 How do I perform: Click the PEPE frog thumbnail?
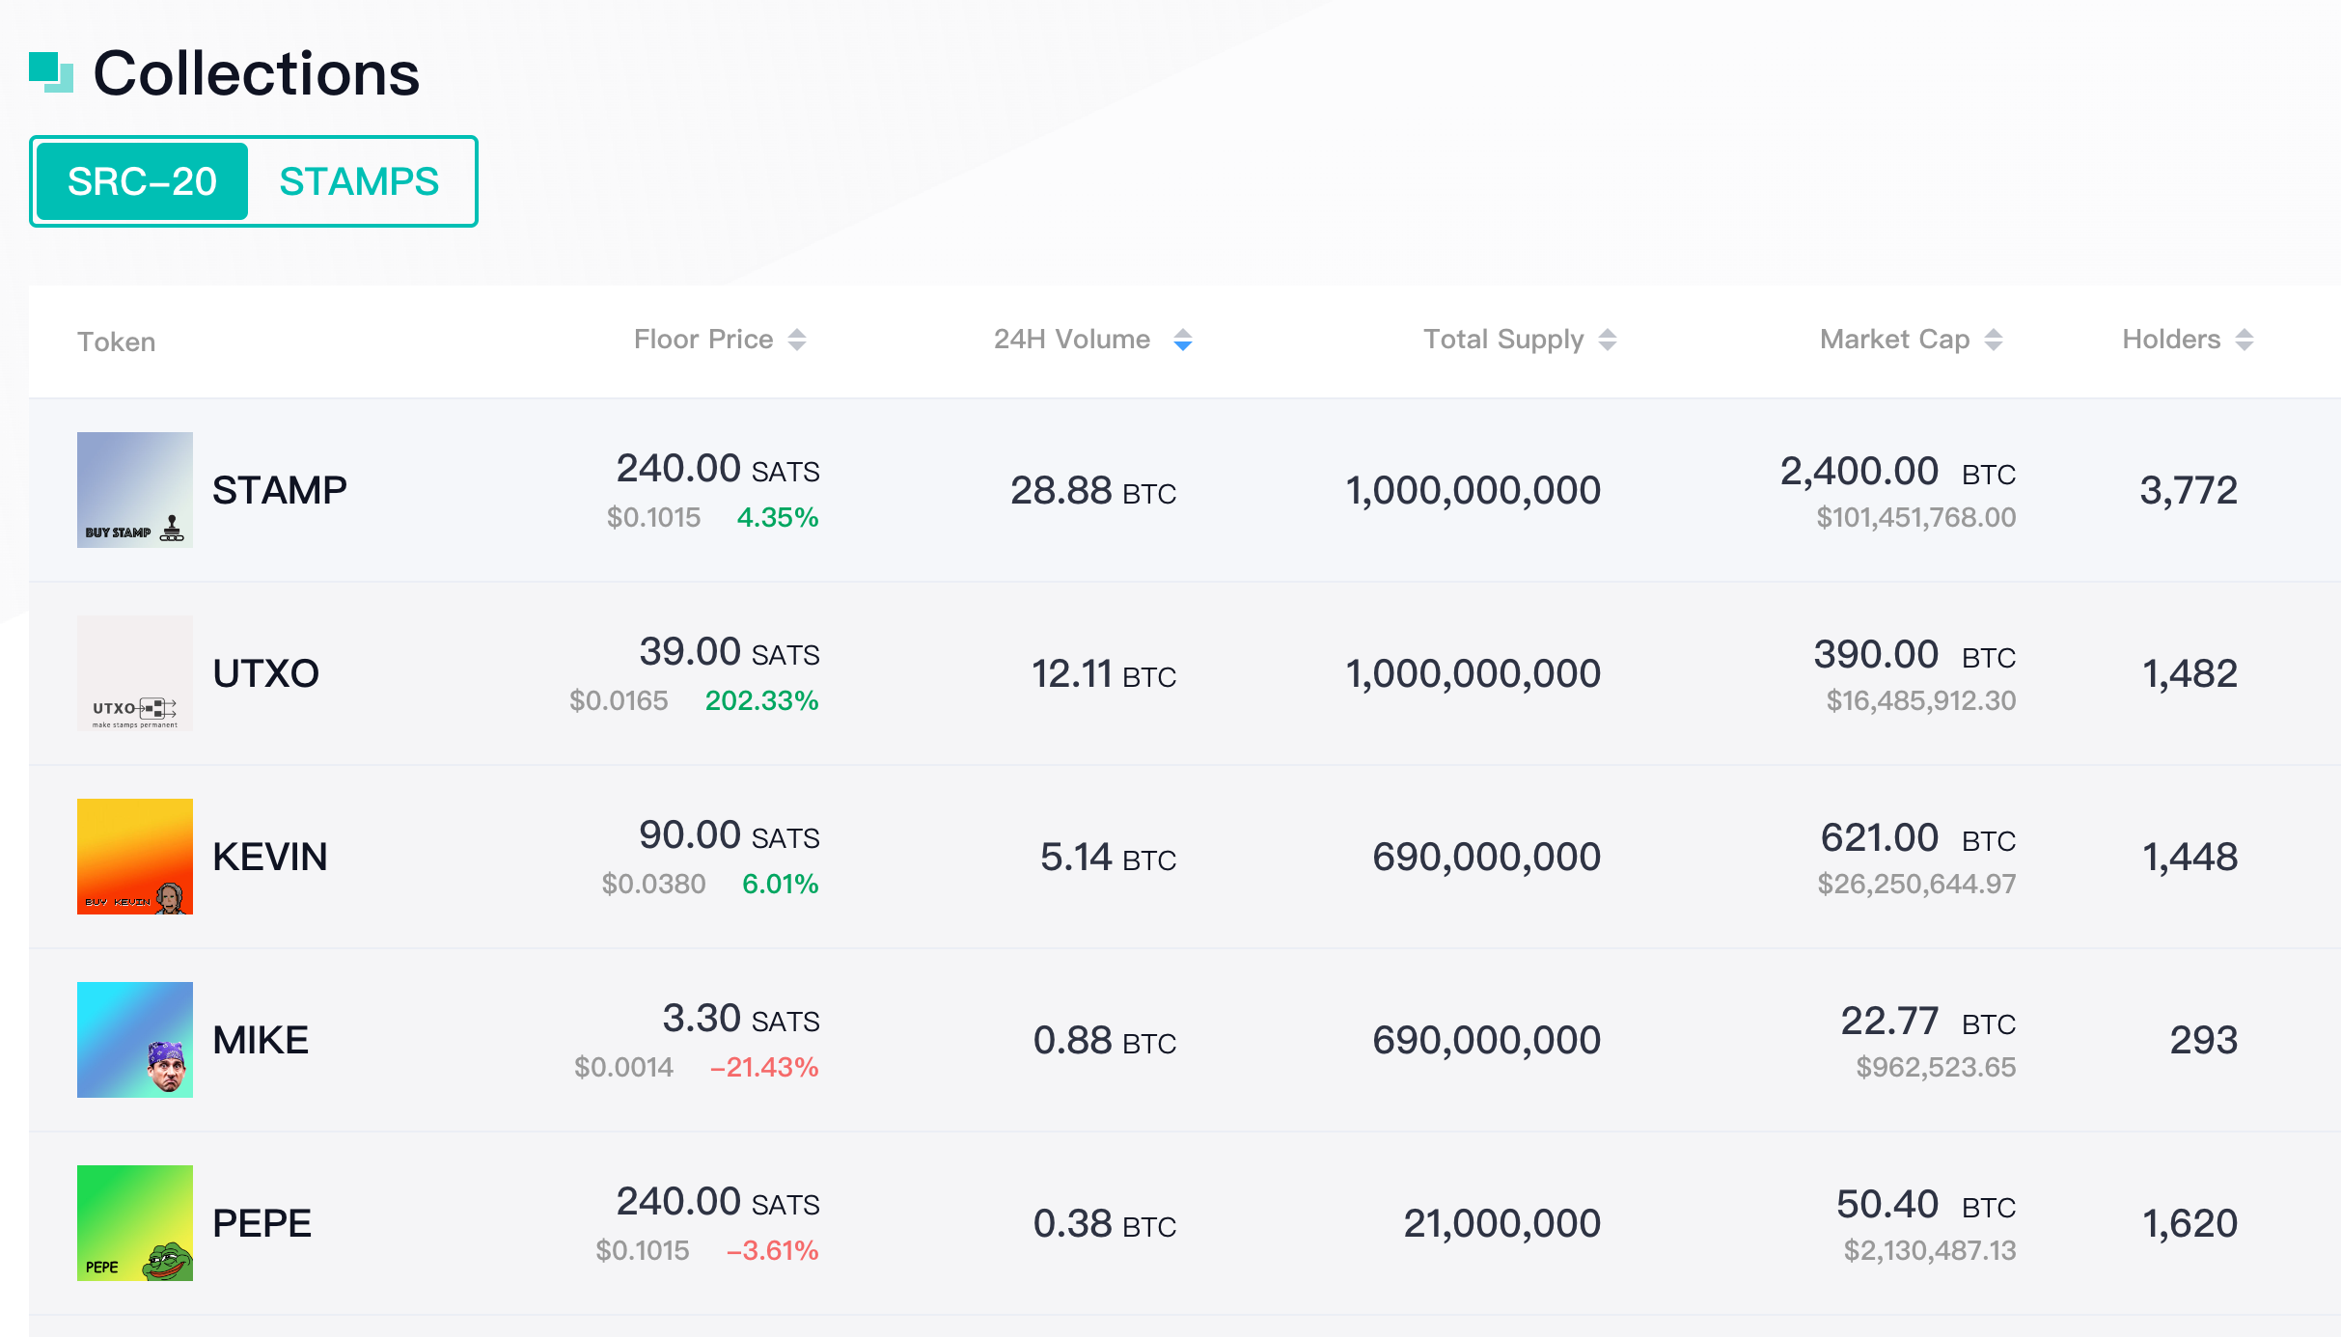pos(135,1223)
